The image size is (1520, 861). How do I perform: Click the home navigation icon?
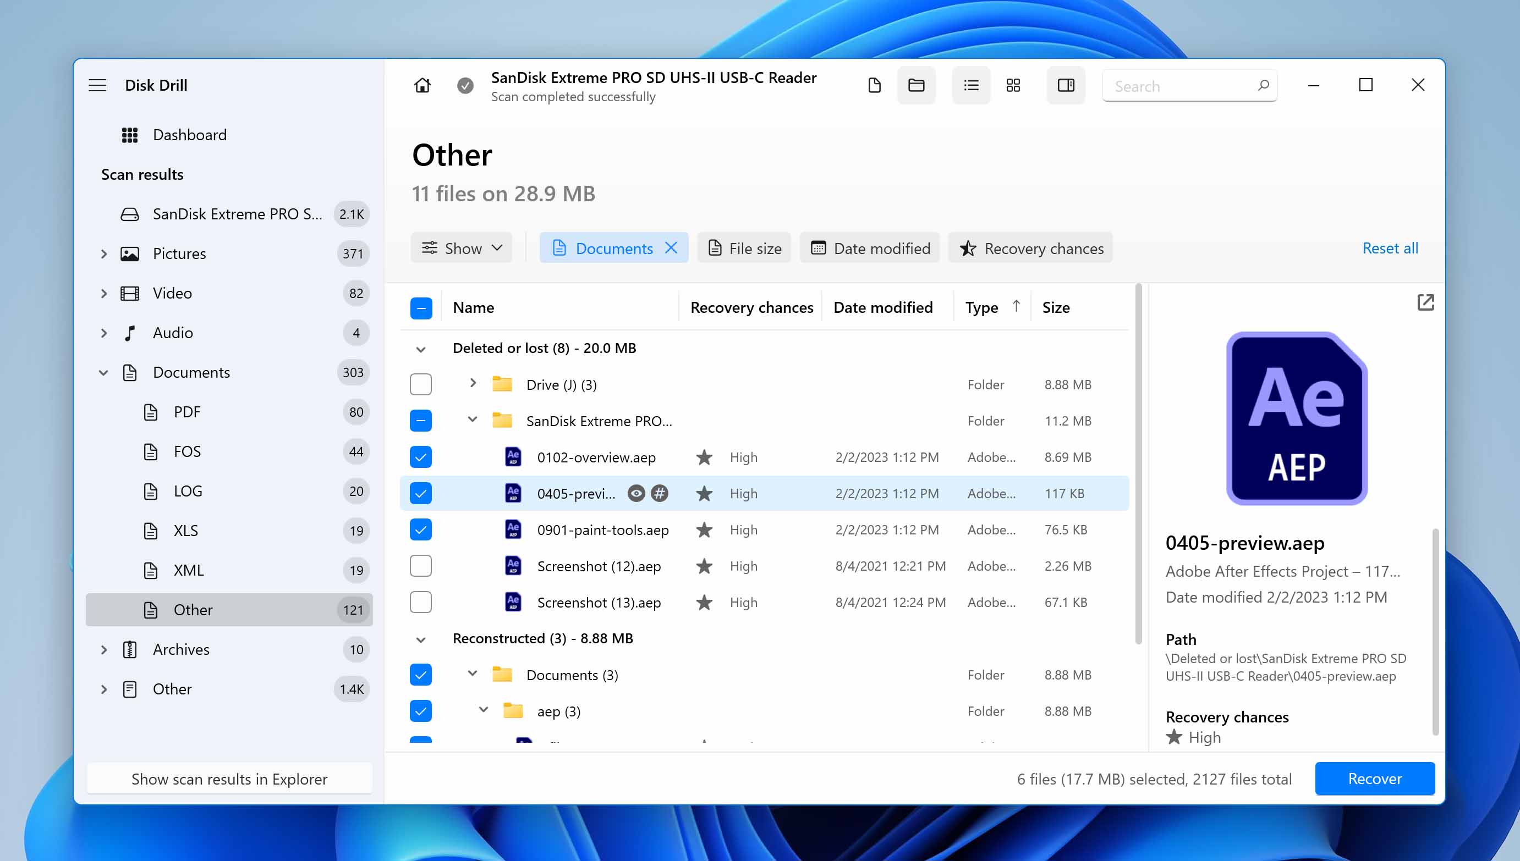tap(423, 85)
